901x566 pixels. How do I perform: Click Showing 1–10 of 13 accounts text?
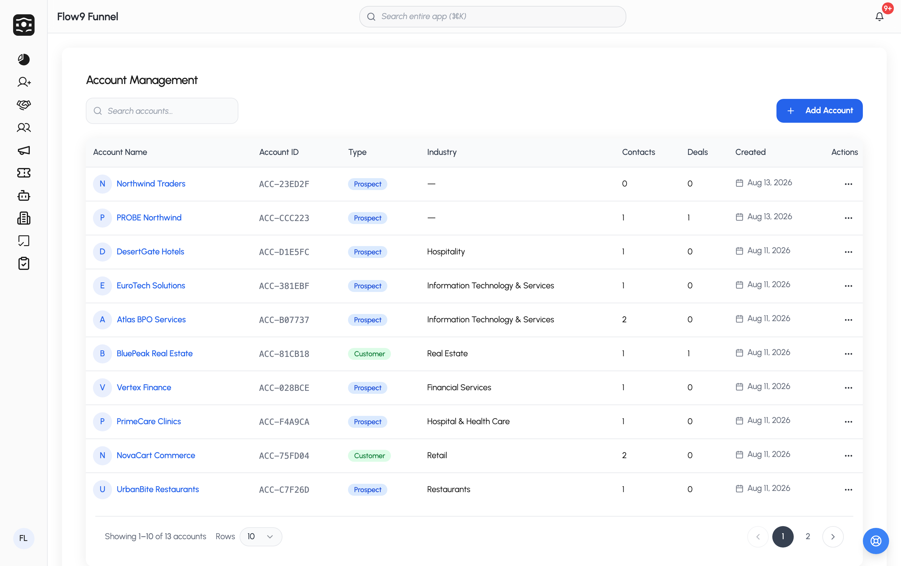pyautogui.click(x=155, y=537)
